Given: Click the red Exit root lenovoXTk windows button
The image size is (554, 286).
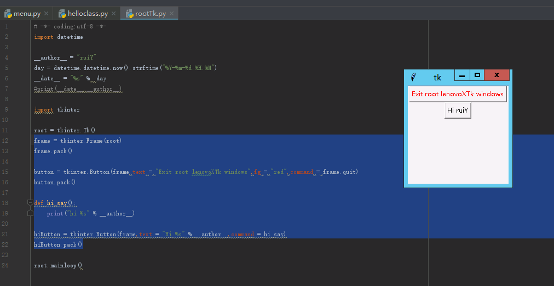Looking at the screenshot, I should click(x=458, y=94).
